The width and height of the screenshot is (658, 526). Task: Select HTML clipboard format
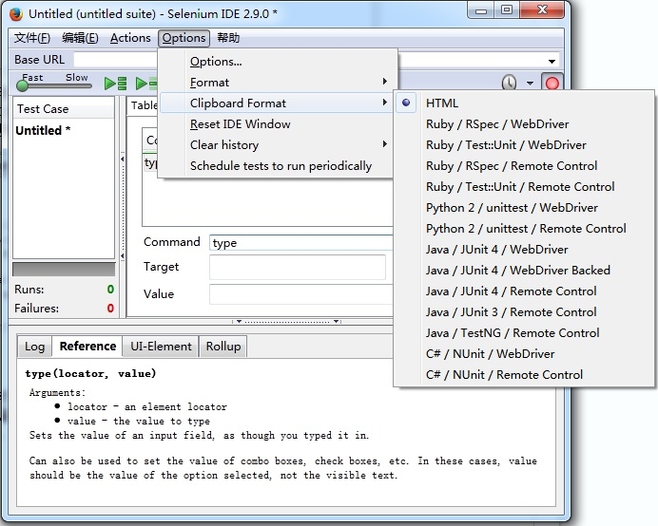(x=524, y=103)
